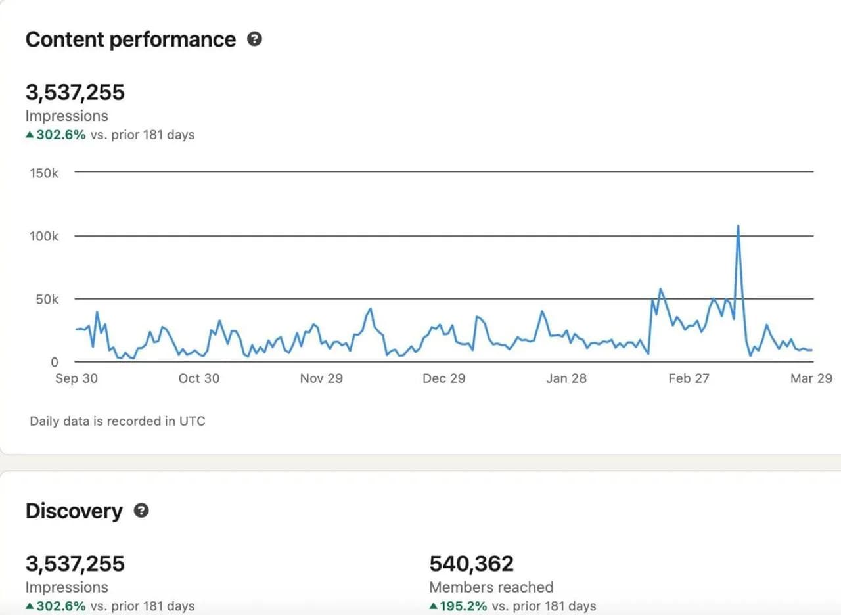The width and height of the screenshot is (841, 615).
Task: Click the 100k y-axis label
Action: click(44, 236)
